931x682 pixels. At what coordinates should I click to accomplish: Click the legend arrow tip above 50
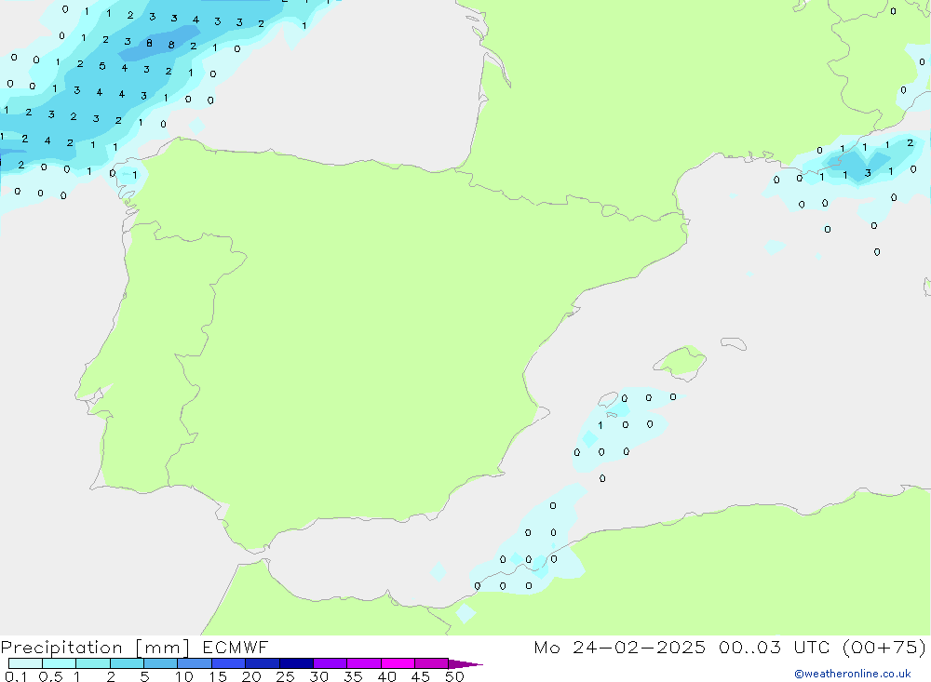465,664
